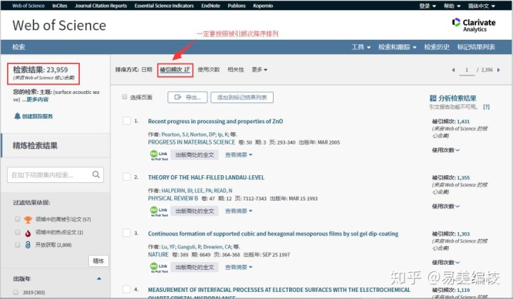The width and height of the screenshot is (513, 299).
Task: Open the 帮助 dropdown
Action: [452, 6]
